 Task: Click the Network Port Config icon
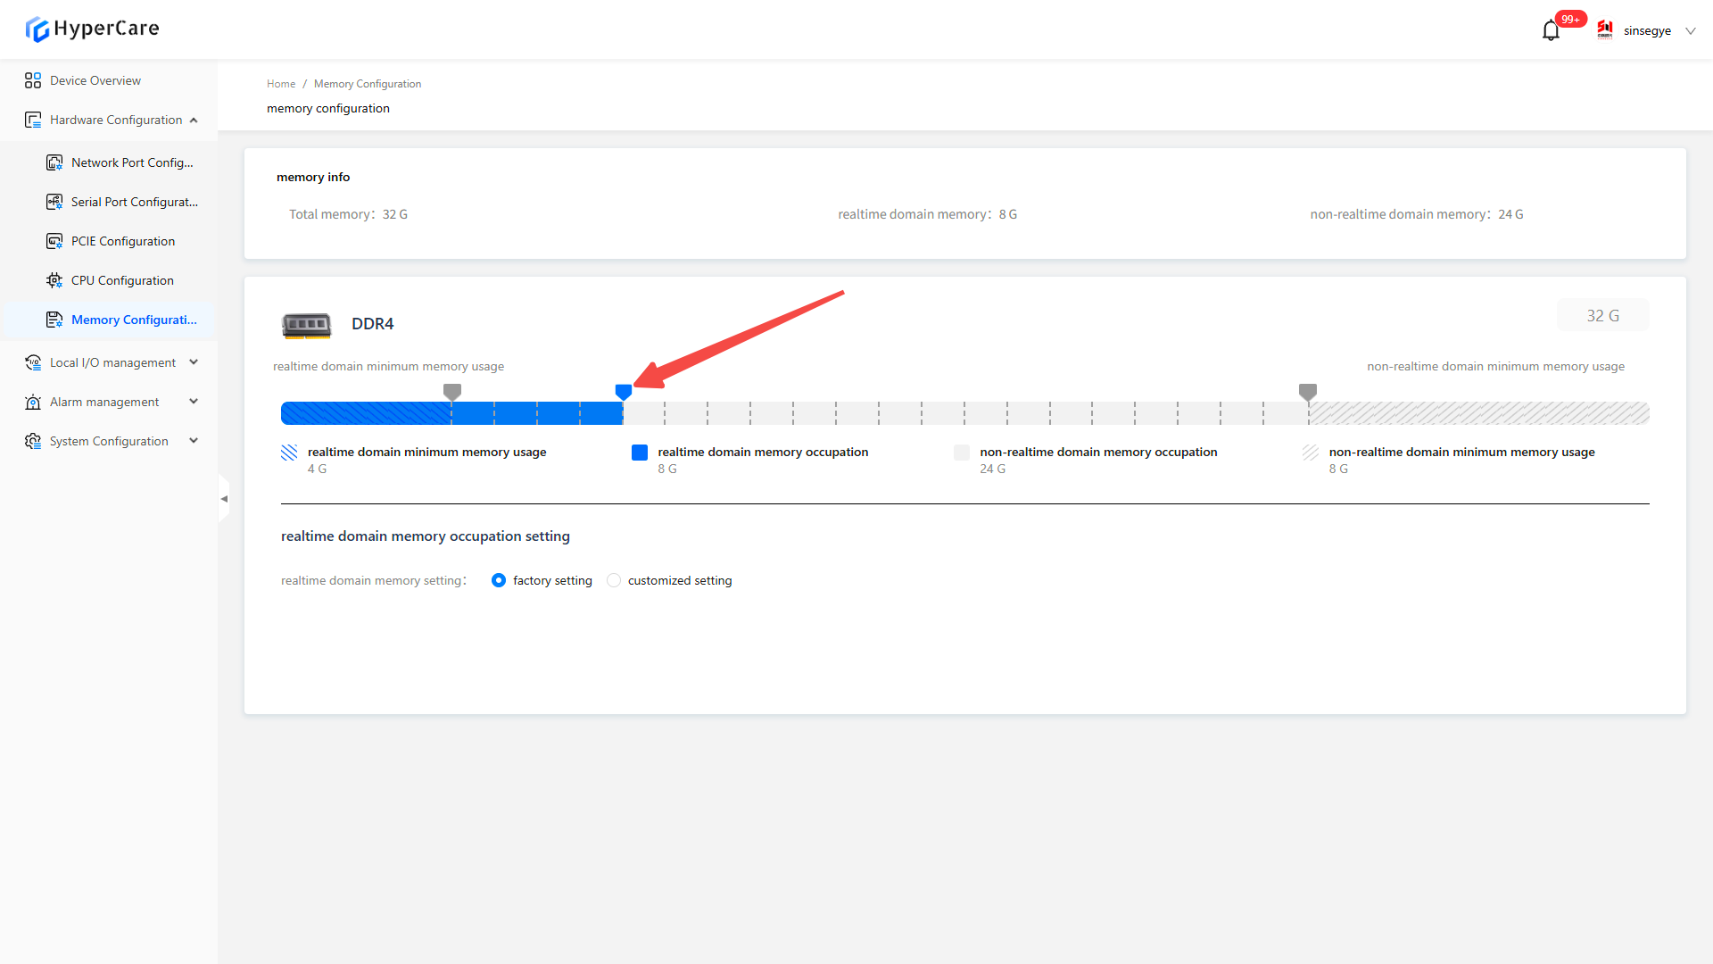[x=54, y=162]
